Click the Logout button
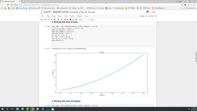Image resolution: width=197 pixels, height=111 pixels. coord(153,12)
